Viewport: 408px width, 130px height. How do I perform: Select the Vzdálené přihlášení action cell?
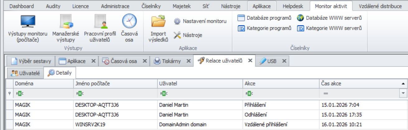pyautogui.click(x=281, y=124)
